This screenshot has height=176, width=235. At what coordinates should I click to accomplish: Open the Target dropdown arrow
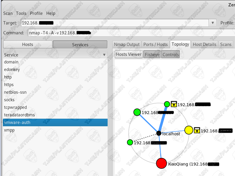pyautogui.click(x=213, y=23)
